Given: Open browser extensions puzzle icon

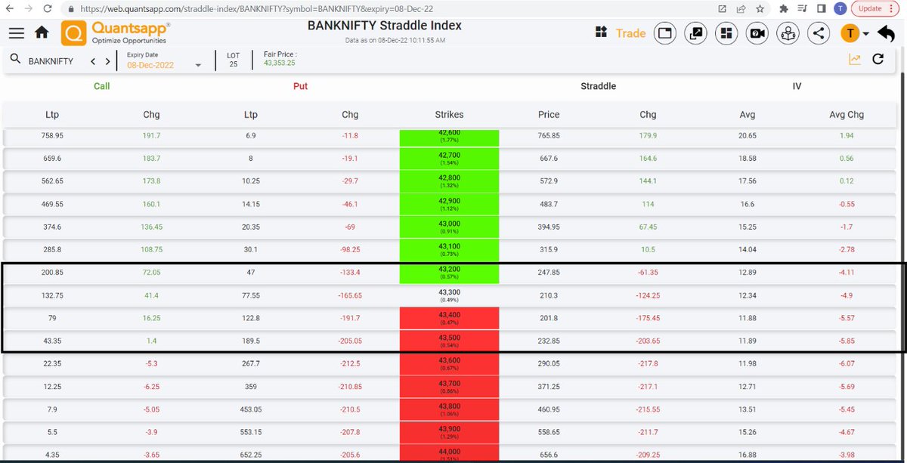Looking at the screenshot, I should point(783,8).
